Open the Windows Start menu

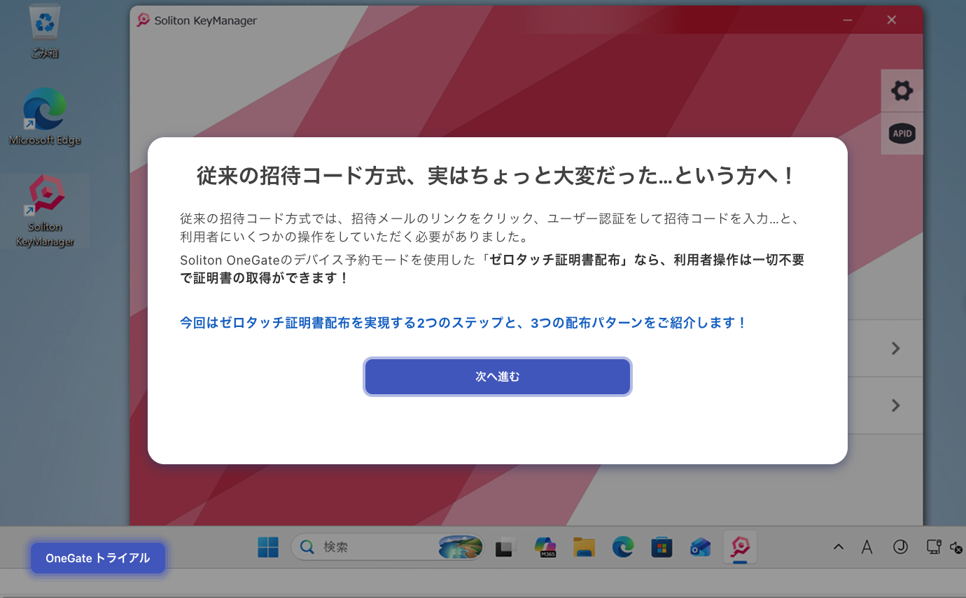268,547
